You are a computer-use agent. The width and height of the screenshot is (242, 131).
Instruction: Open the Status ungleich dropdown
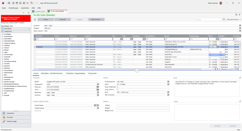click(240, 31)
